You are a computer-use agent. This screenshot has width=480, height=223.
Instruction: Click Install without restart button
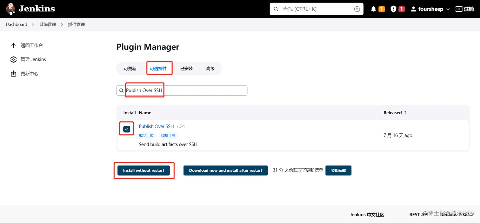click(x=143, y=170)
